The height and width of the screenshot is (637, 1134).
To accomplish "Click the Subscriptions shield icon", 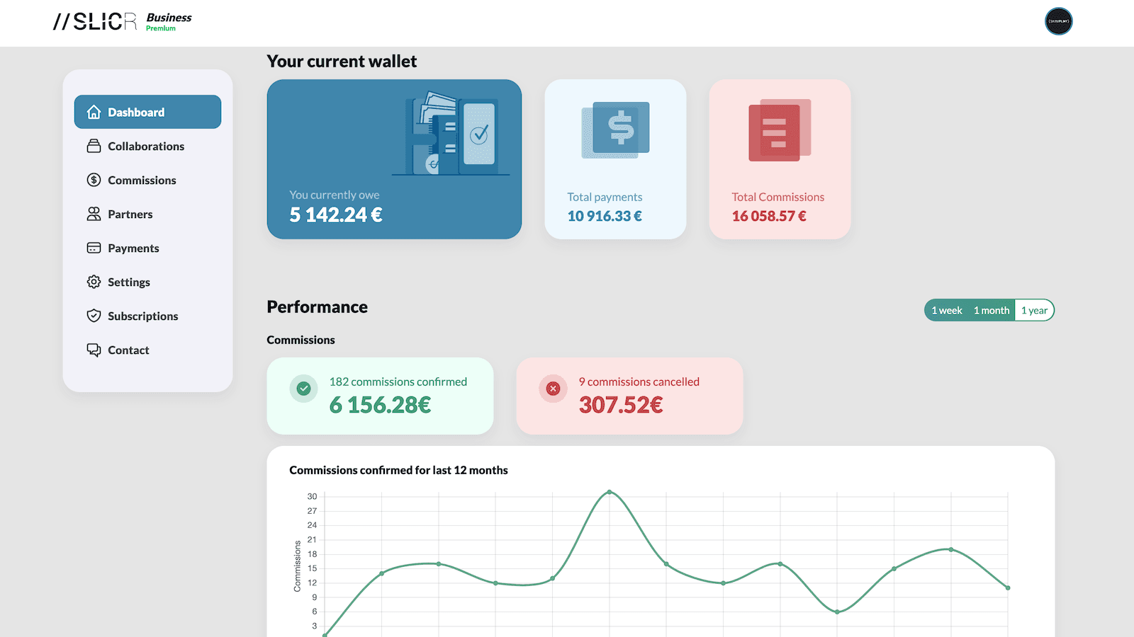I will pos(94,316).
